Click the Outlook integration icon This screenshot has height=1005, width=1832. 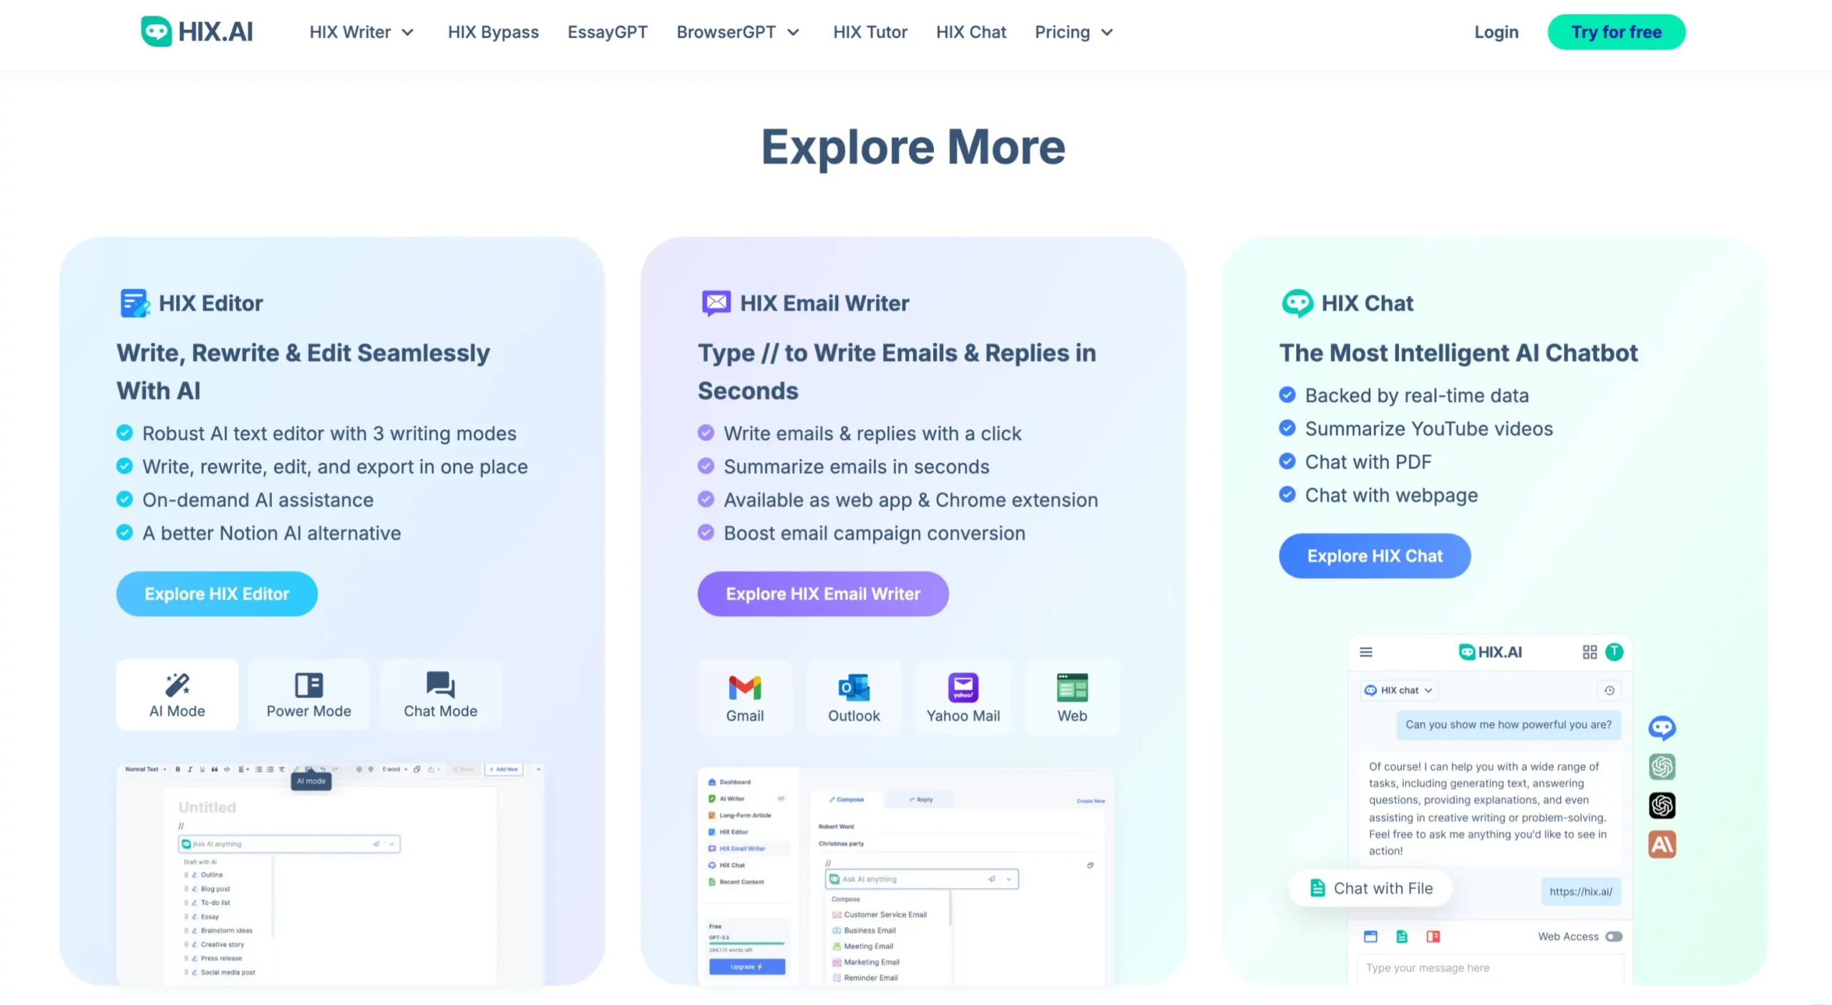click(853, 697)
